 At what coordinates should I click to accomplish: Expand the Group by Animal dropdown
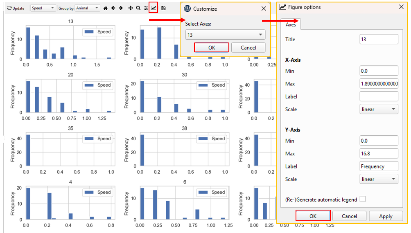[87, 8]
